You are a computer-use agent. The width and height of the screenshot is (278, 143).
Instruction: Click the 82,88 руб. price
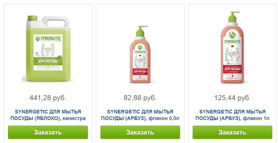[140, 98]
